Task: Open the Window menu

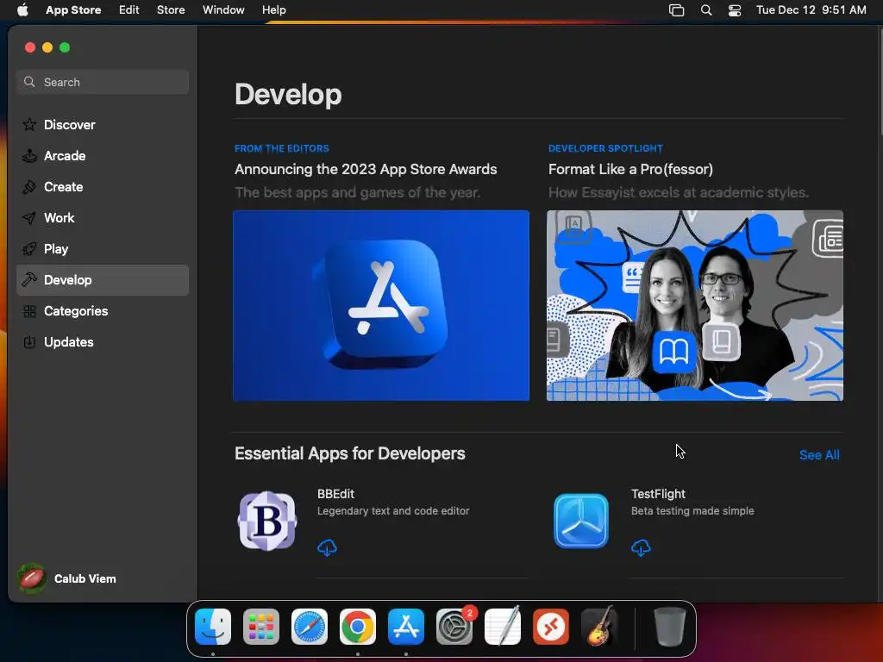Action: click(223, 10)
